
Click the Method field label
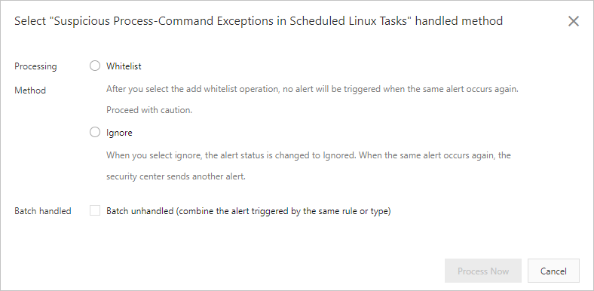[30, 90]
